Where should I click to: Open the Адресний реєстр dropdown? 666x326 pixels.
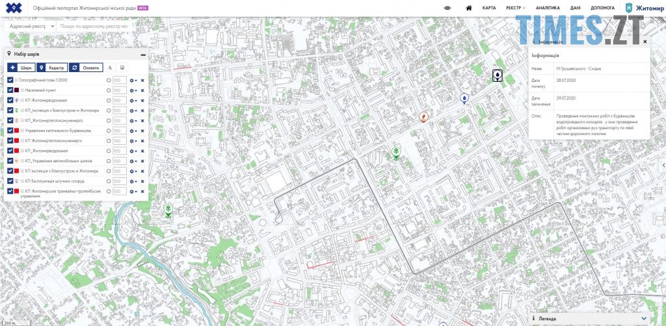[29, 27]
